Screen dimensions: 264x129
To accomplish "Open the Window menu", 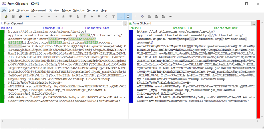I will pos(79,10).
